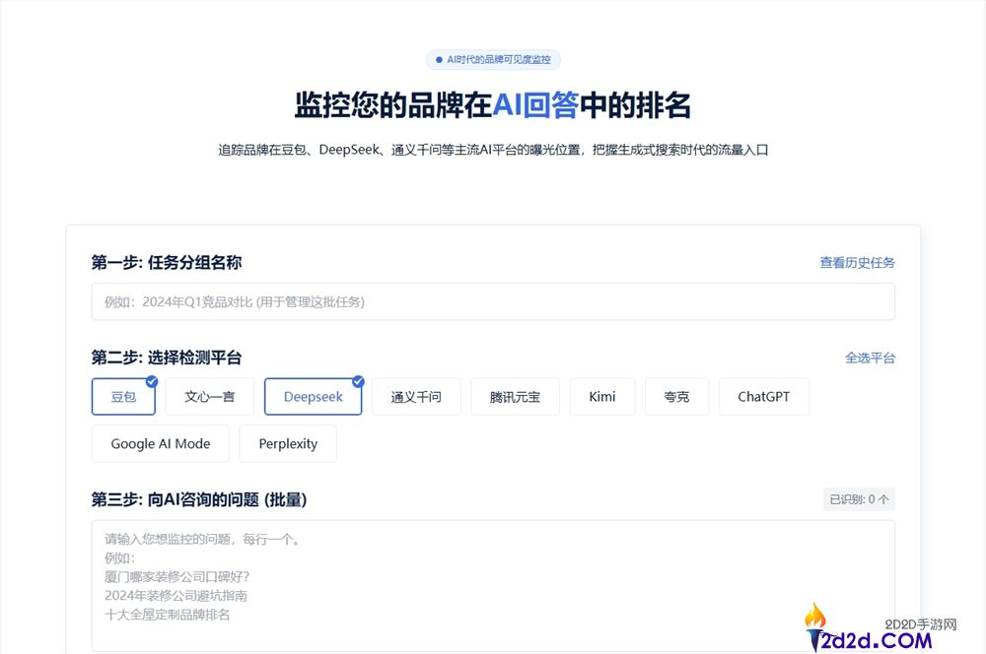
Task: Select the Kimi platform
Action: 602,396
